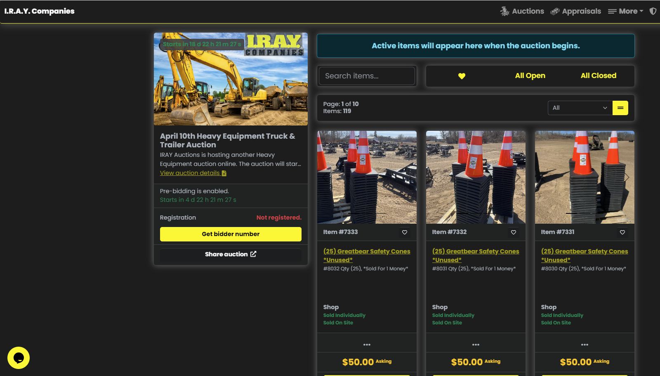Click the shield icon in top bar
Screen dimensions: 660x376
[x=653, y=11]
